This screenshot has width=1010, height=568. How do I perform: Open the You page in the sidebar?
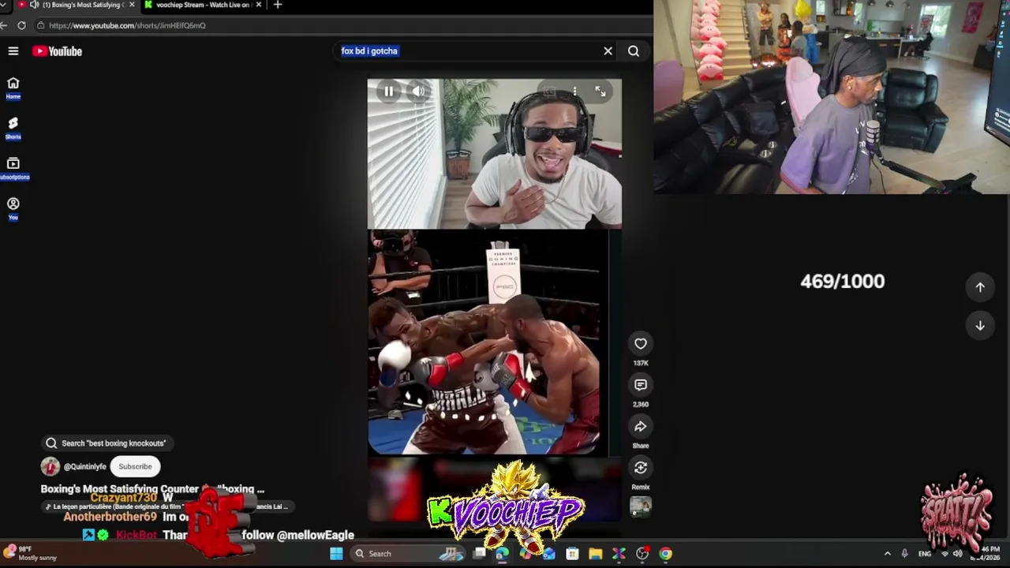[x=13, y=209]
